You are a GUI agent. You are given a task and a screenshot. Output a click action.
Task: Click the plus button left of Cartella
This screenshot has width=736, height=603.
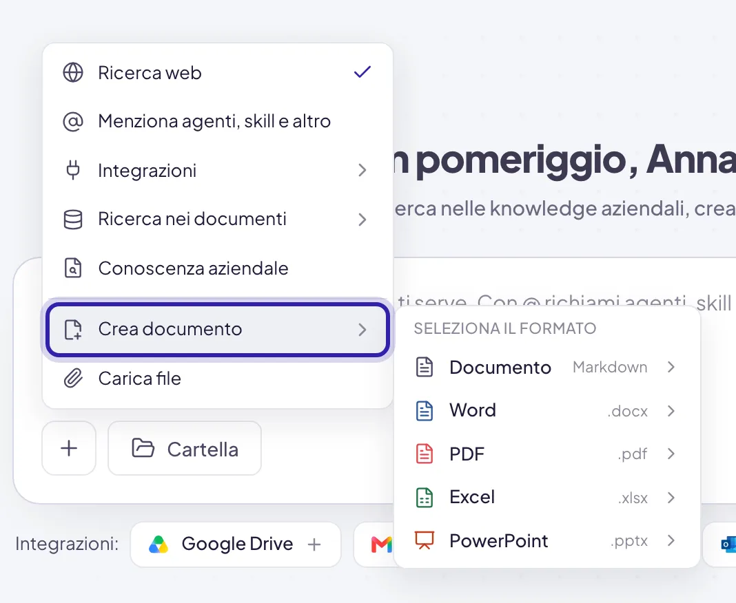point(69,448)
